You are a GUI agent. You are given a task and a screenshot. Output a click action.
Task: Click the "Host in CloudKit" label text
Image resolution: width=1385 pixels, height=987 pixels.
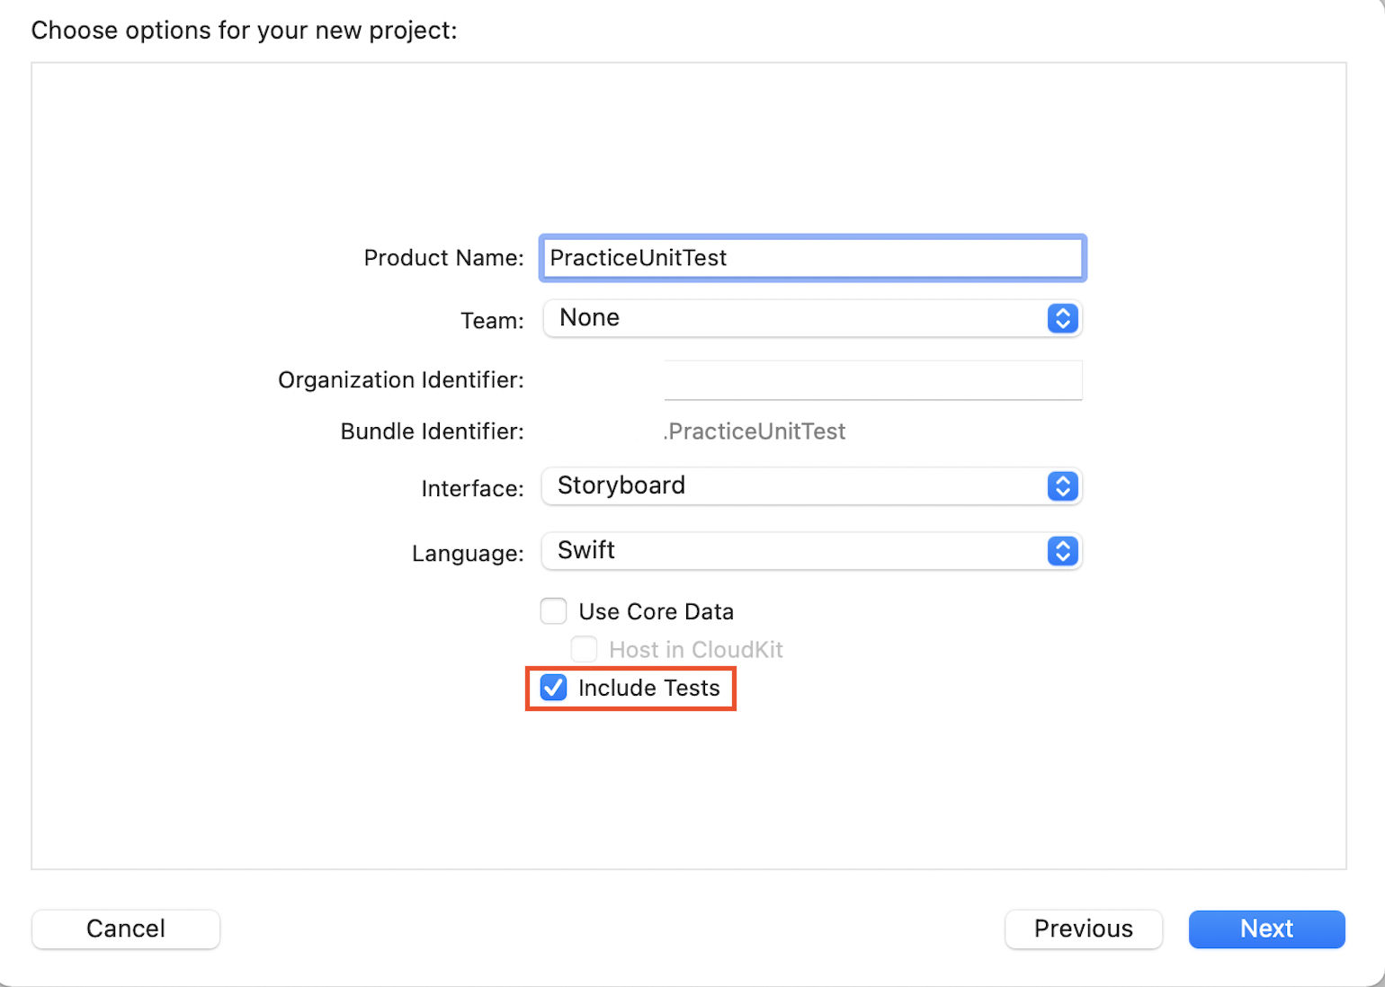(x=695, y=649)
